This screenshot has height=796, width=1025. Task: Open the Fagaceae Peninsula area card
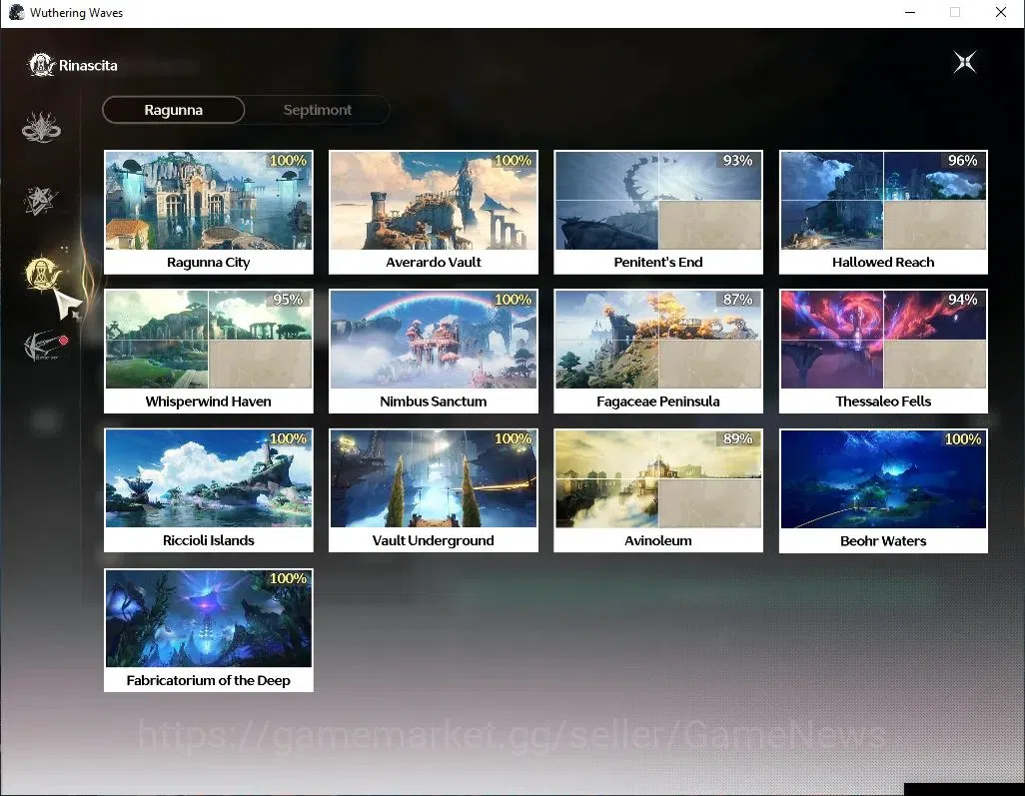(658, 351)
